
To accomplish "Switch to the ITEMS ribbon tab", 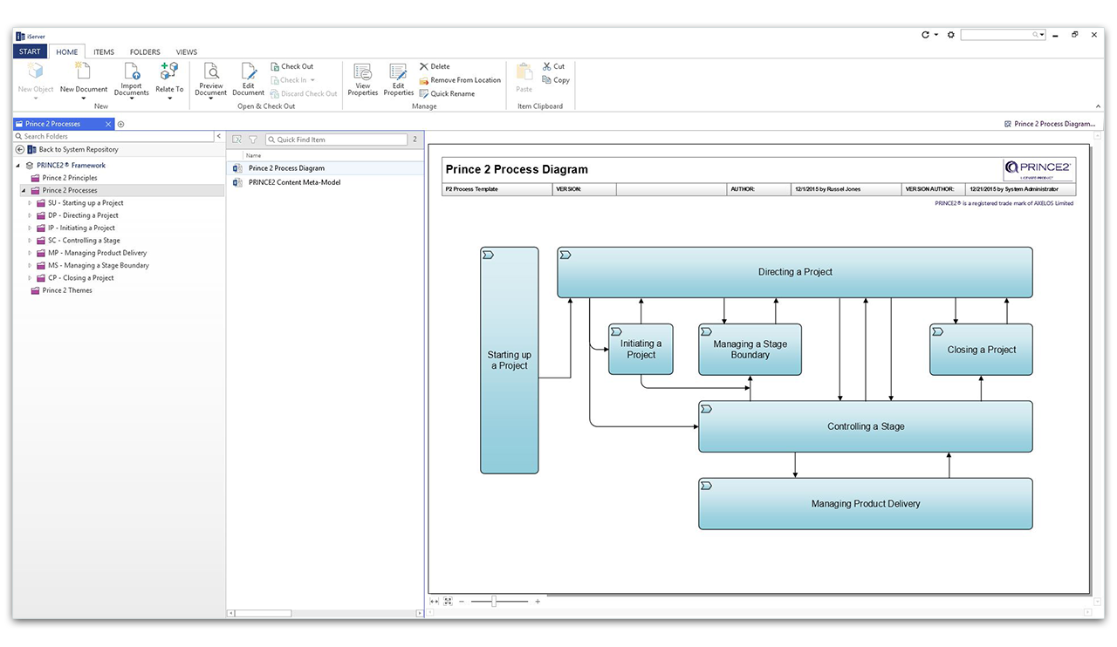I will point(104,51).
